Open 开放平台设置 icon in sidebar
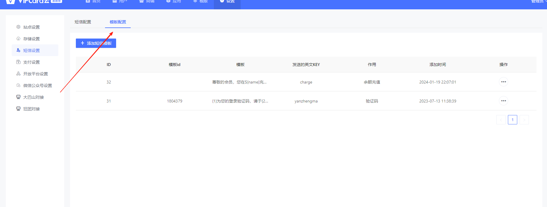 [x=18, y=74]
